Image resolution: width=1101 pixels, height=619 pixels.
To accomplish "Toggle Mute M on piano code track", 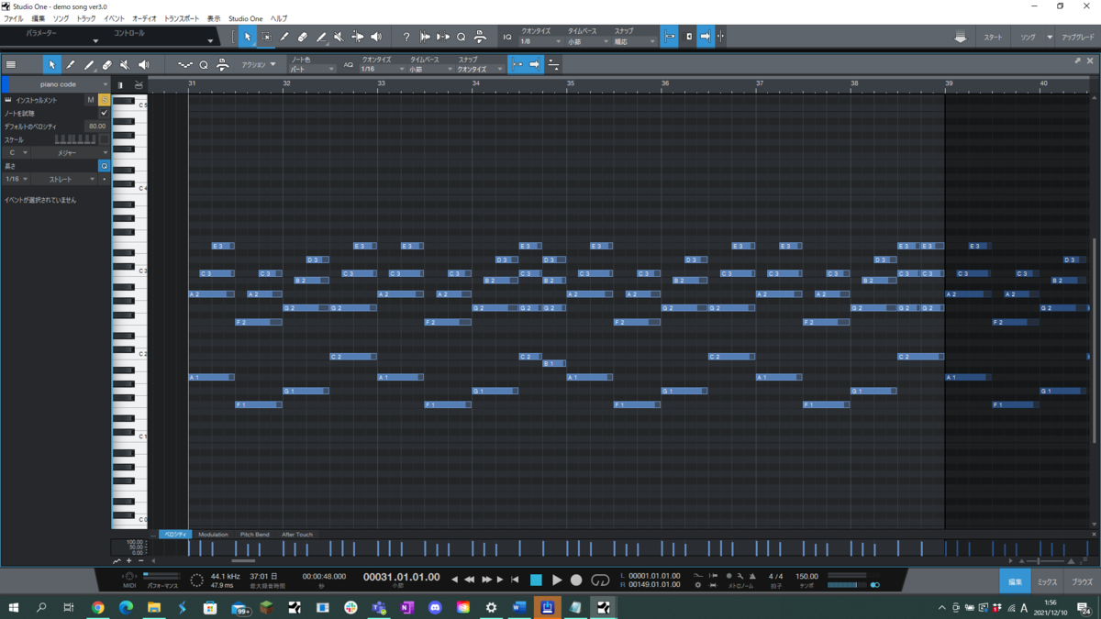I will (x=90, y=100).
